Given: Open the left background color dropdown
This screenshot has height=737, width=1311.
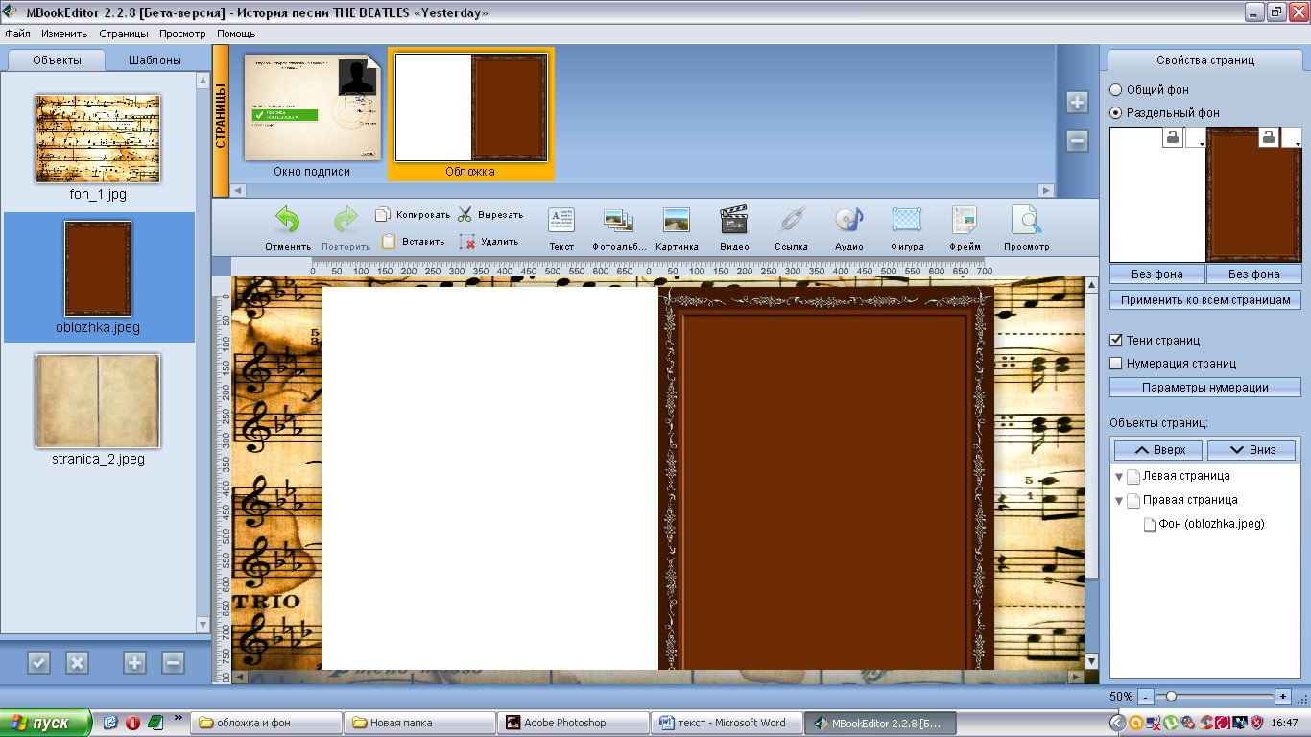Looking at the screenshot, I should [x=1196, y=137].
